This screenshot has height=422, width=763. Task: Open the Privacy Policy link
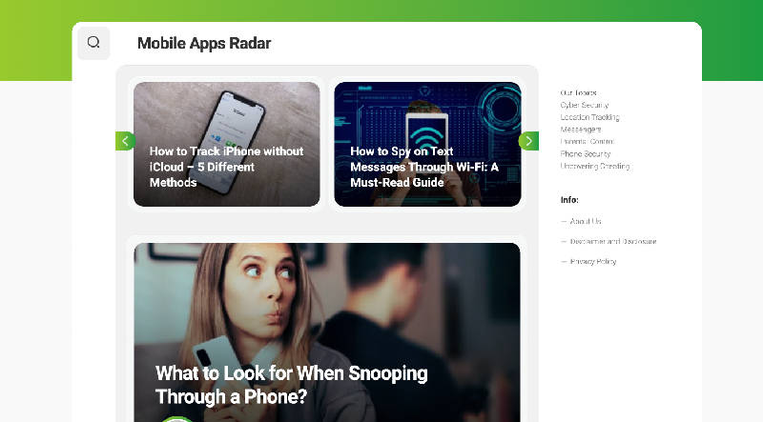pyautogui.click(x=593, y=262)
